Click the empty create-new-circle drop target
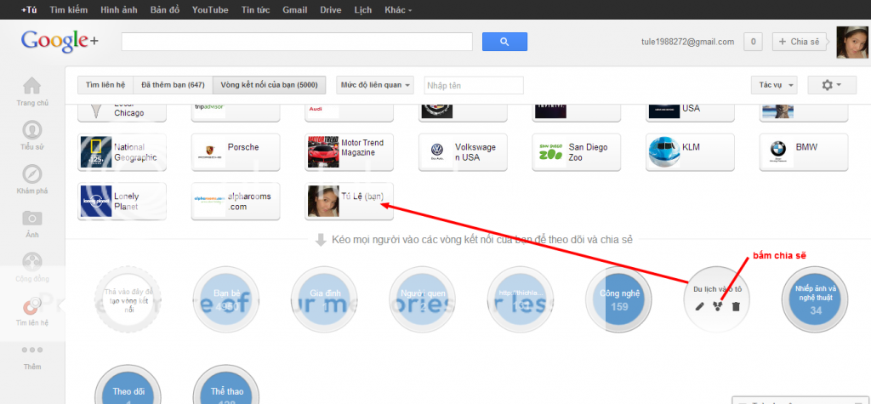871x404 pixels. 128,299
